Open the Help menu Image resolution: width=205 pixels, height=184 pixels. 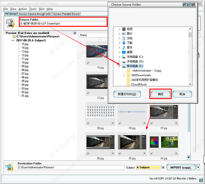(50, 9)
